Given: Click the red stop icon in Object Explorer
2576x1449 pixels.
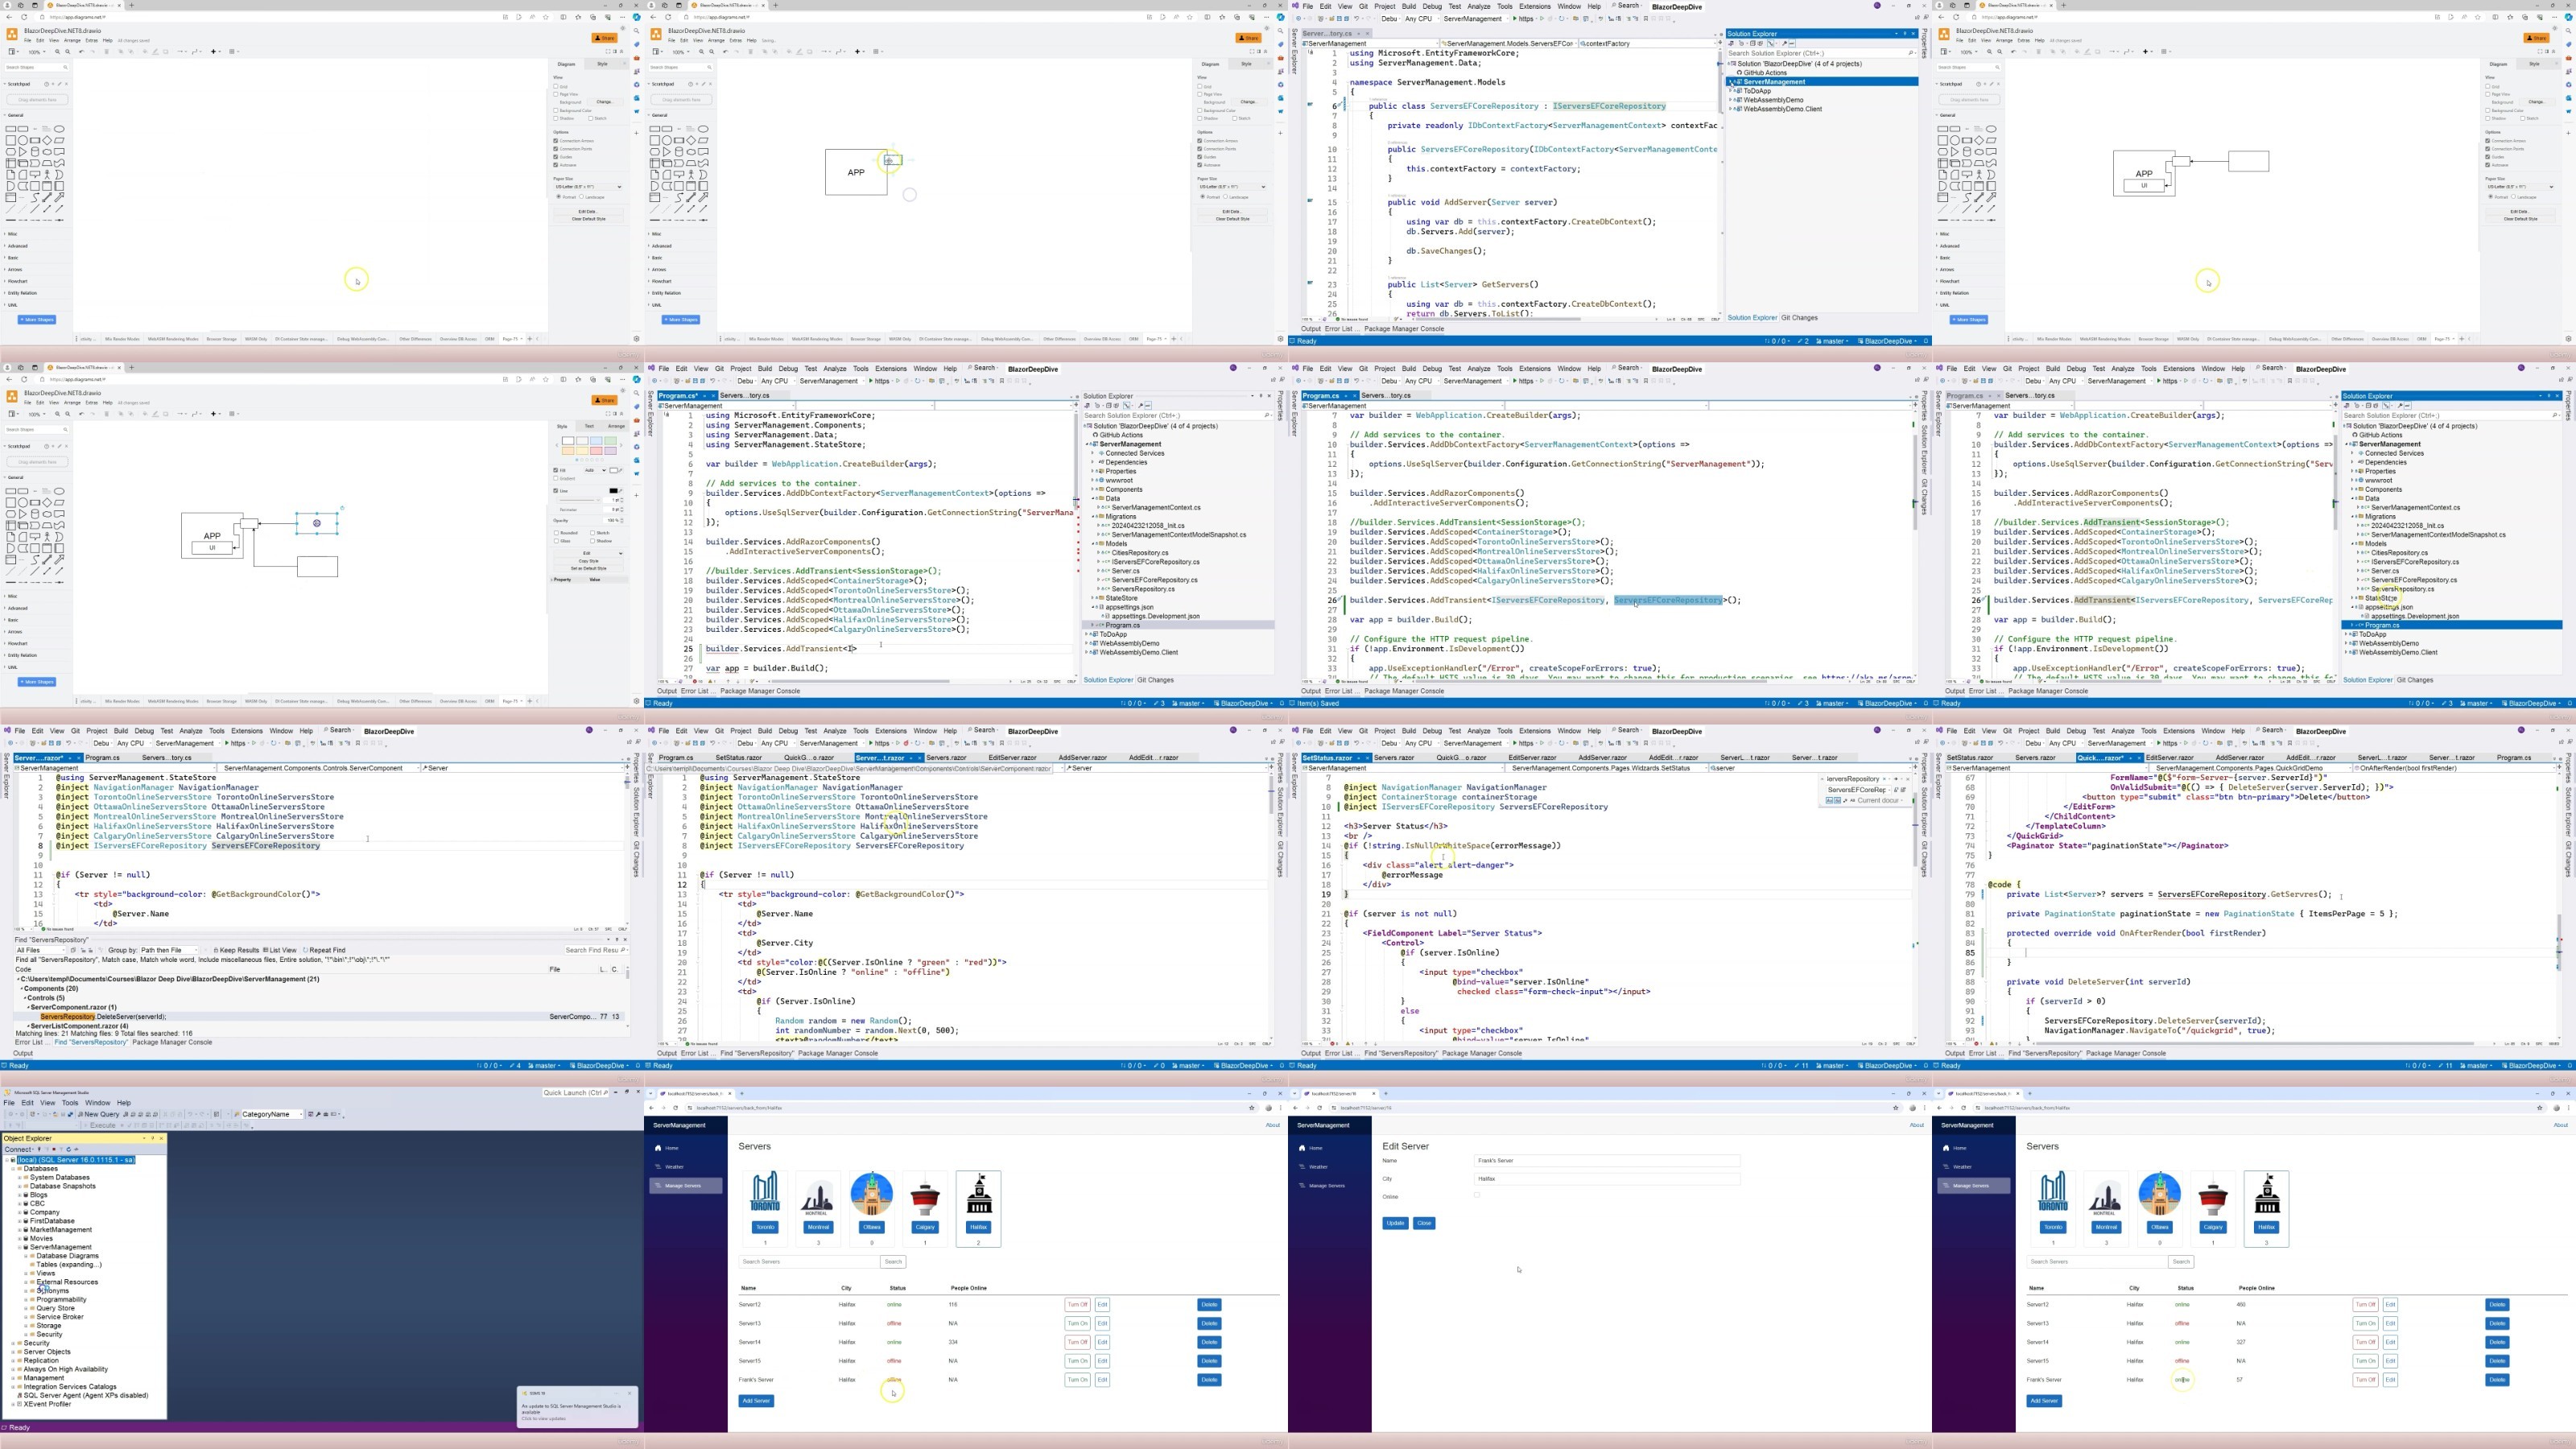Looking at the screenshot, I should (54, 1149).
